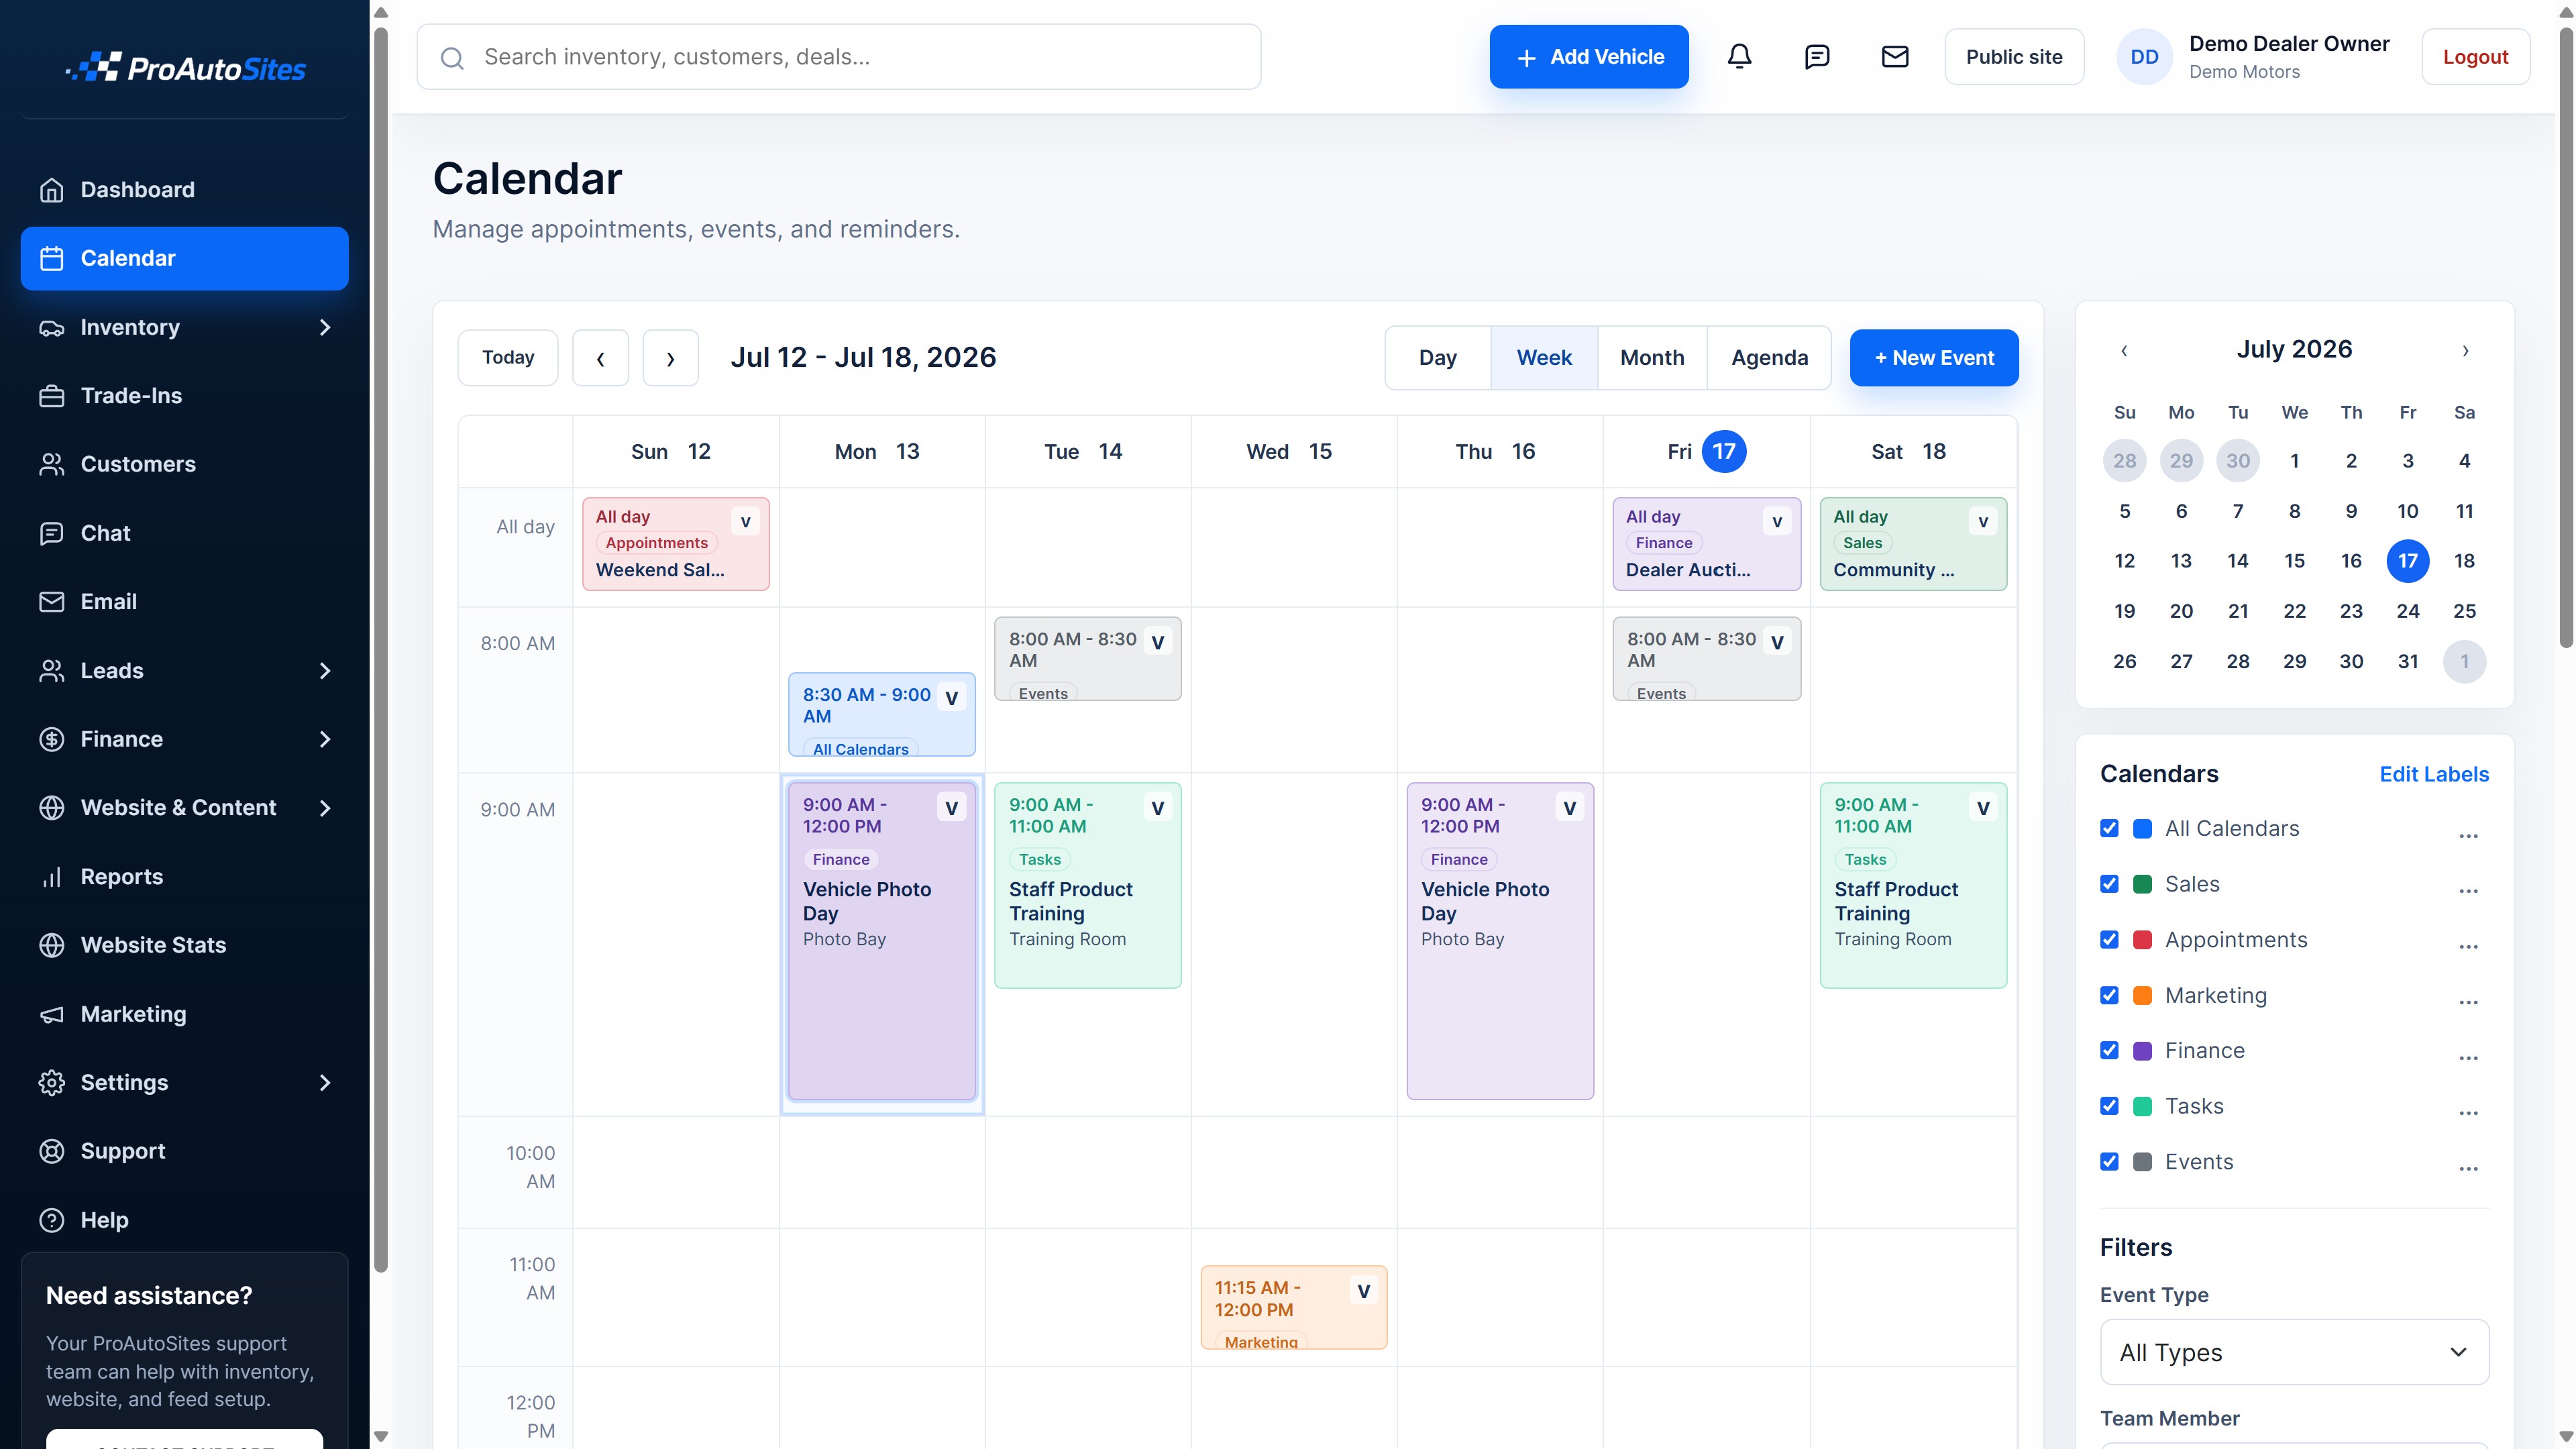
Task: Switch to Agenda view
Action: click(x=1769, y=358)
